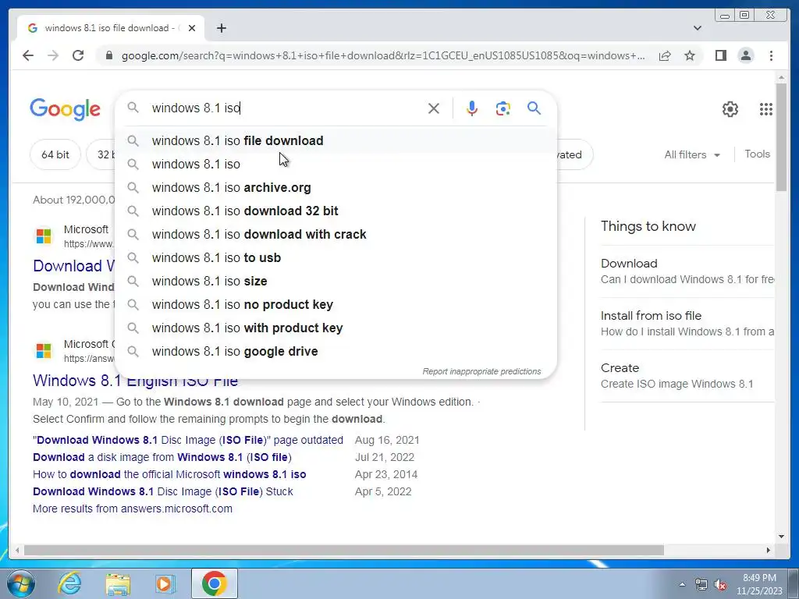This screenshot has width=799, height=599.
Task: Choose suggestion 'windows 8.1 iso archive.org'
Action: pyautogui.click(x=336, y=187)
